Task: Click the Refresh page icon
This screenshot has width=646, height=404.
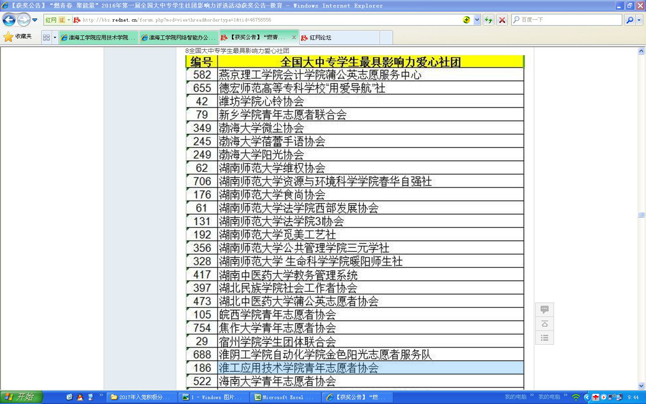Action: tap(489, 20)
